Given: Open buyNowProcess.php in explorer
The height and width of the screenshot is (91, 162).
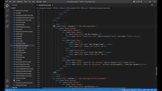Looking at the screenshot, I should point(22,11).
